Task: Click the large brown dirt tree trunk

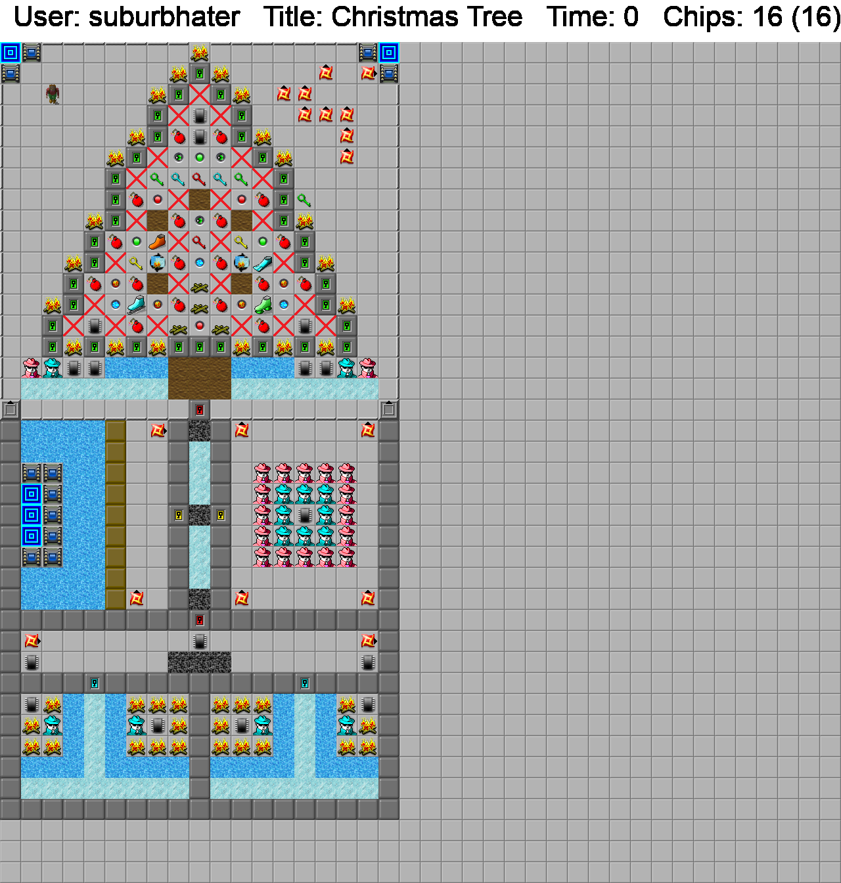Action: pyautogui.click(x=200, y=378)
